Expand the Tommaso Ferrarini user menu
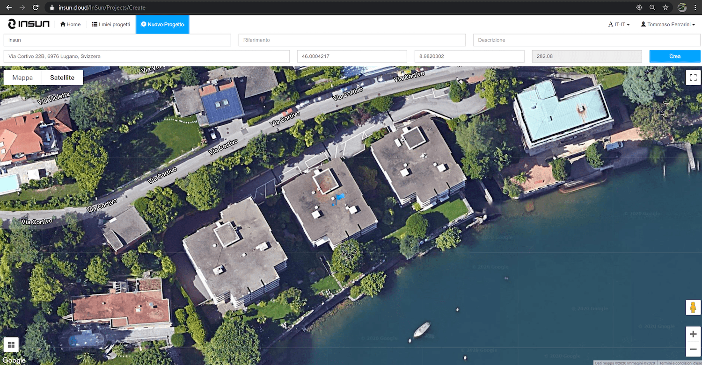 tap(668, 24)
